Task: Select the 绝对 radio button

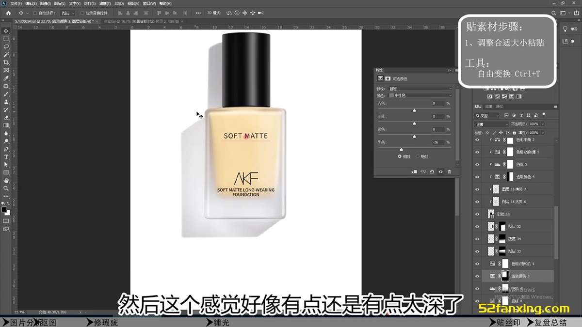Action: [x=418, y=156]
